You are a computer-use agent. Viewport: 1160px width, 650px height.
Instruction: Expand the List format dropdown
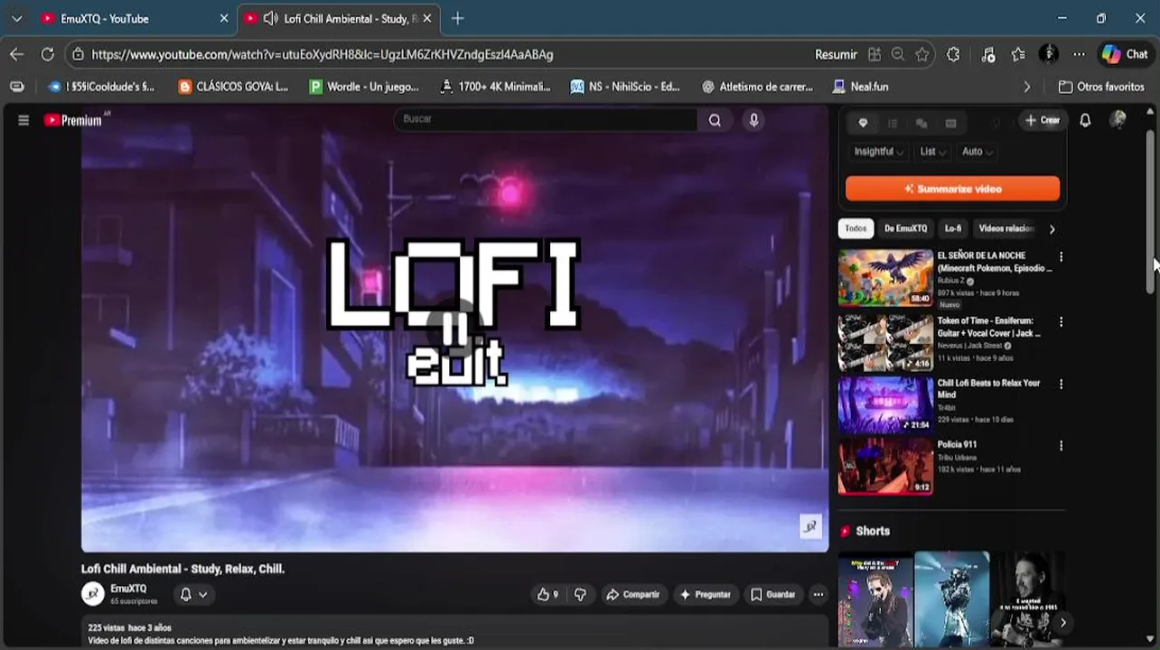pos(932,152)
